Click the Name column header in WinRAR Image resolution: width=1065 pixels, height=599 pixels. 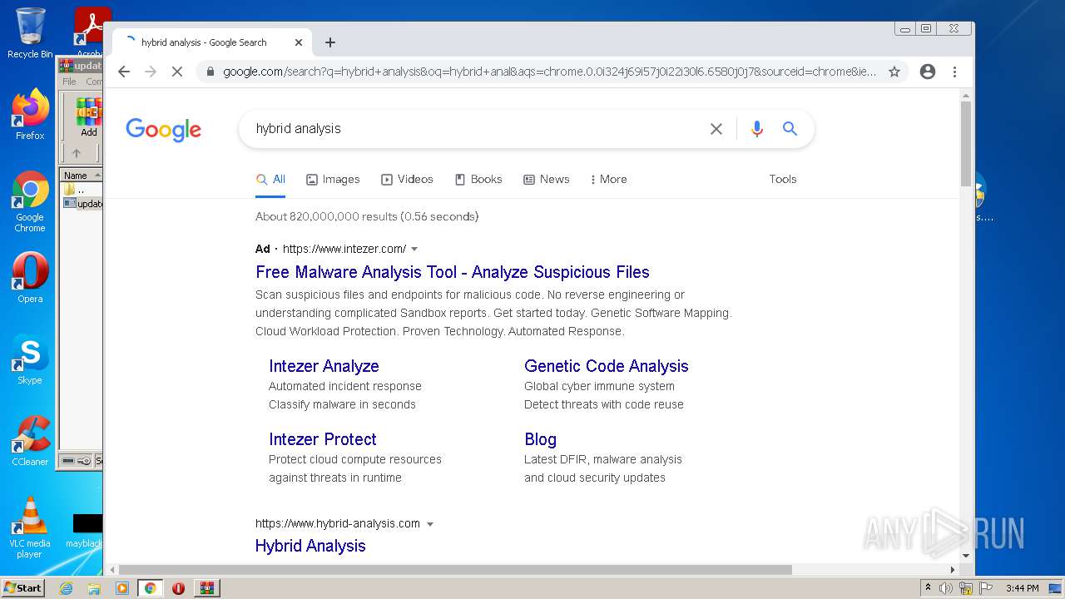pos(82,175)
